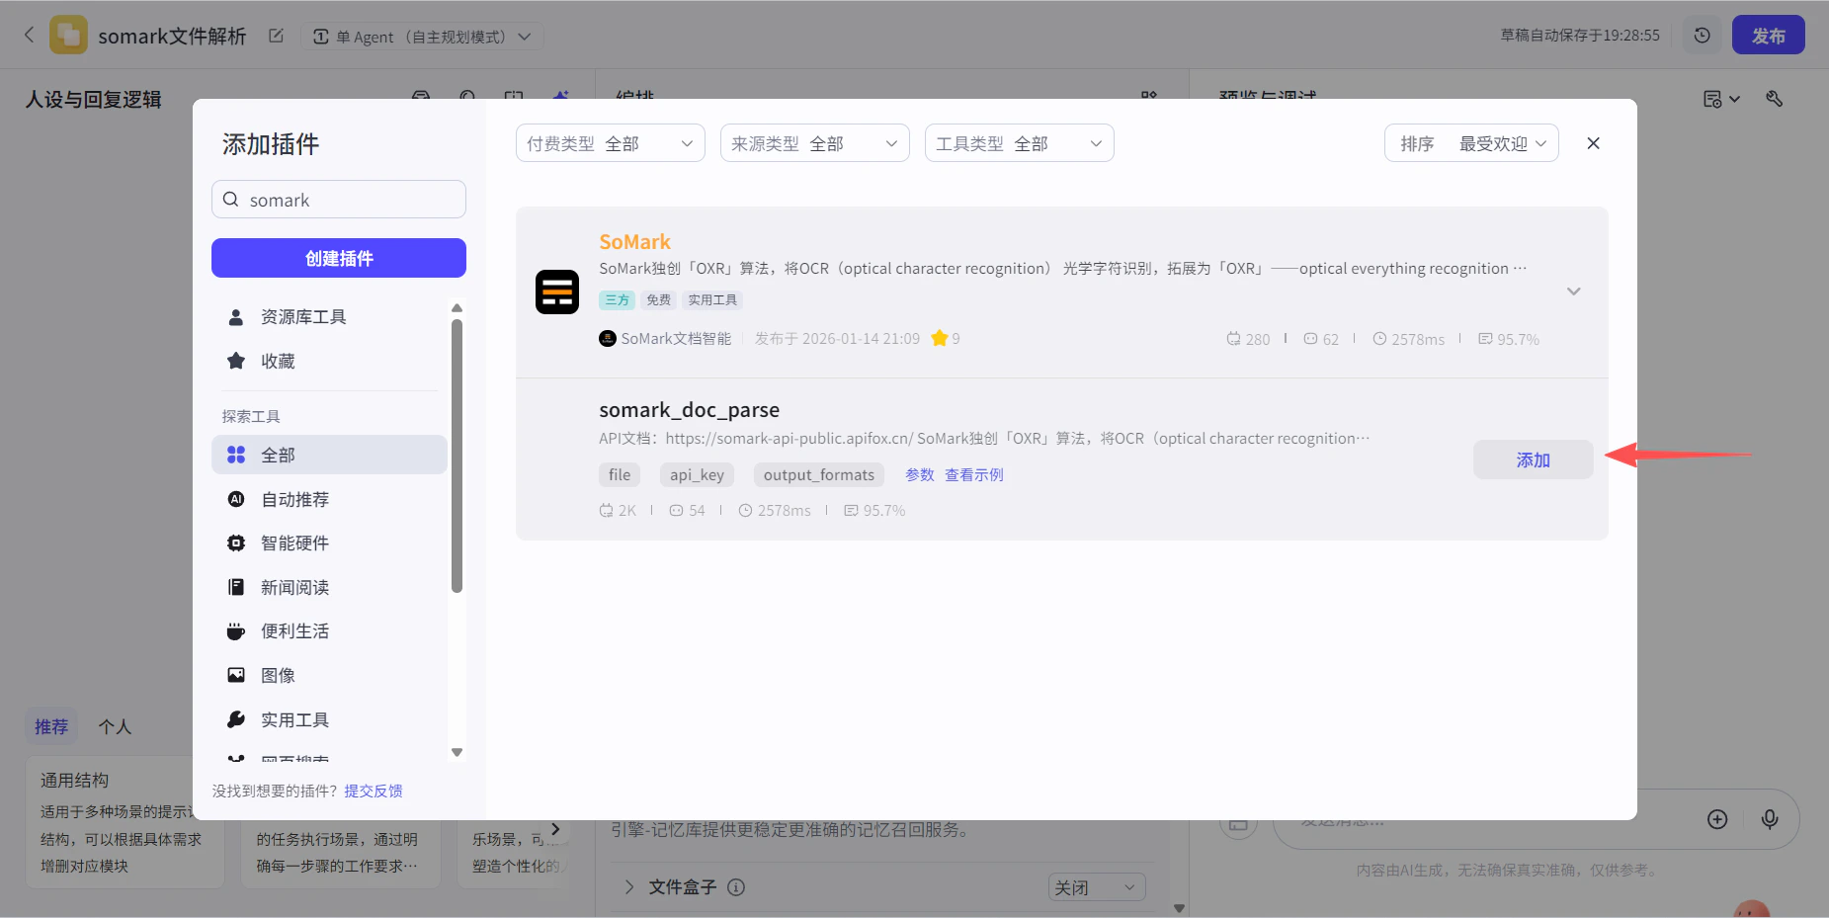Click the debug wrench icon in preview panel

click(1775, 99)
